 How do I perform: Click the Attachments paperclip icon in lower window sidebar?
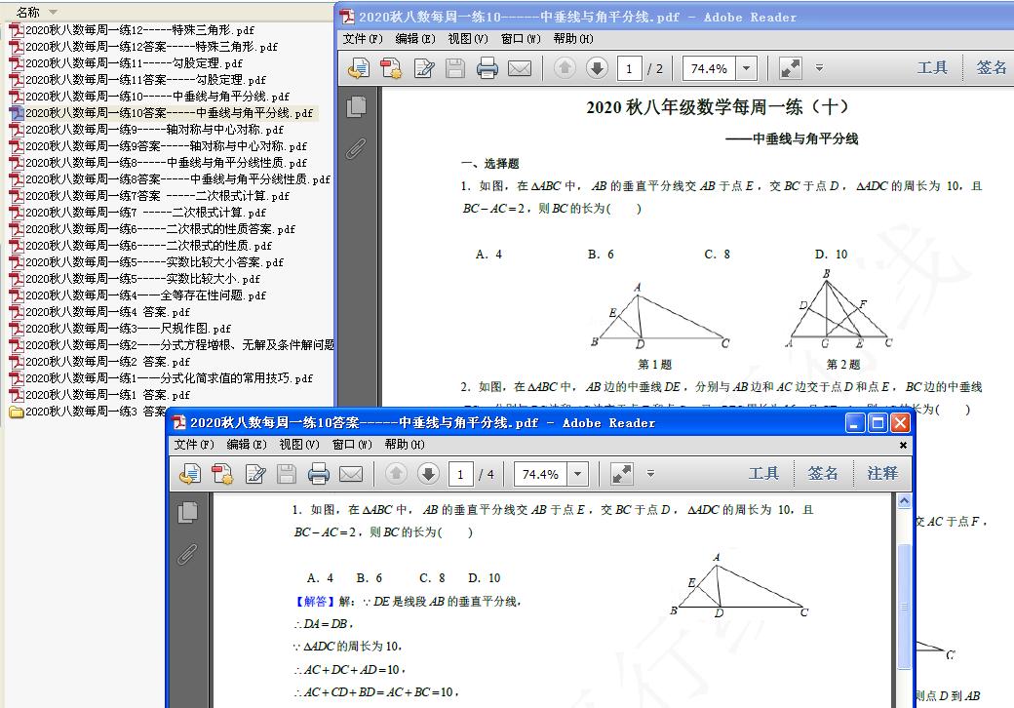coord(188,553)
